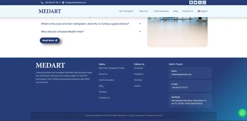Click the MEDART logo in header

(x=50, y=11)
